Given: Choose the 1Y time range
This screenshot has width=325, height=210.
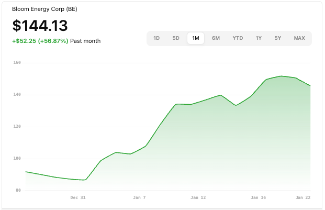Looking at the screenshot, I should click(259, 38).
